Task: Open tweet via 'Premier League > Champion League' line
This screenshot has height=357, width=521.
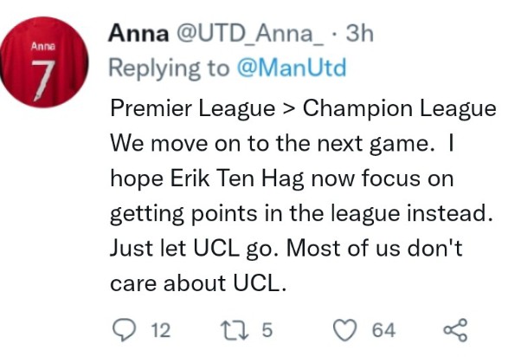Action: (x=303, y=109)
